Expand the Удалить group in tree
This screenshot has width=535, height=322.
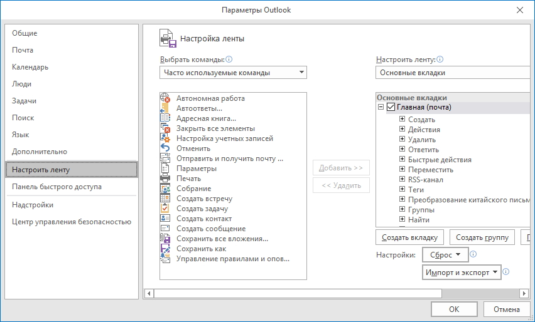(403, 139)
